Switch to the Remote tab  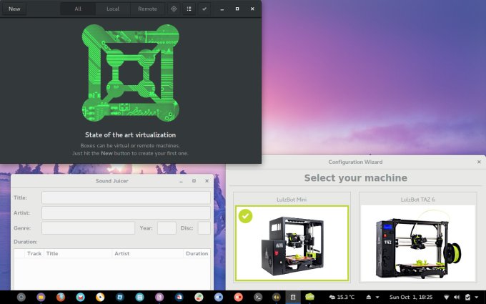(x=147, y=9)
